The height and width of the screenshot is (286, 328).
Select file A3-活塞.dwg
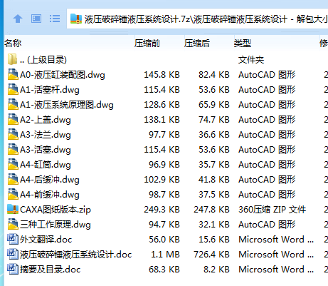46,150
